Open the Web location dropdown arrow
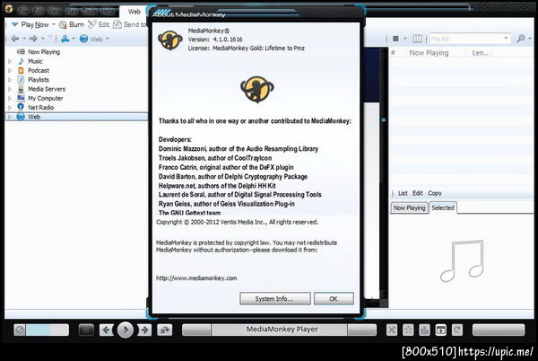Image resolution: width=538 pixels, height=361 pixels. tap(108, 39)
